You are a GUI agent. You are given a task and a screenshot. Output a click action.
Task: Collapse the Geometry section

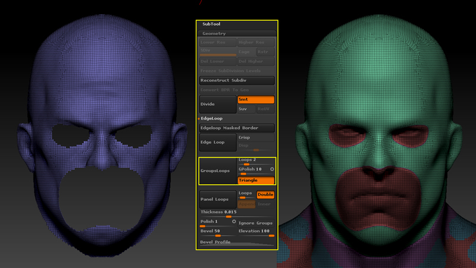pyautogui.click(x=237, y=33)
